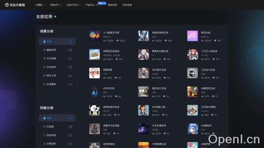Click the 表情包素材生成 panda icon
This screenshot has width=264, height=148.
[x=94, y=110]
